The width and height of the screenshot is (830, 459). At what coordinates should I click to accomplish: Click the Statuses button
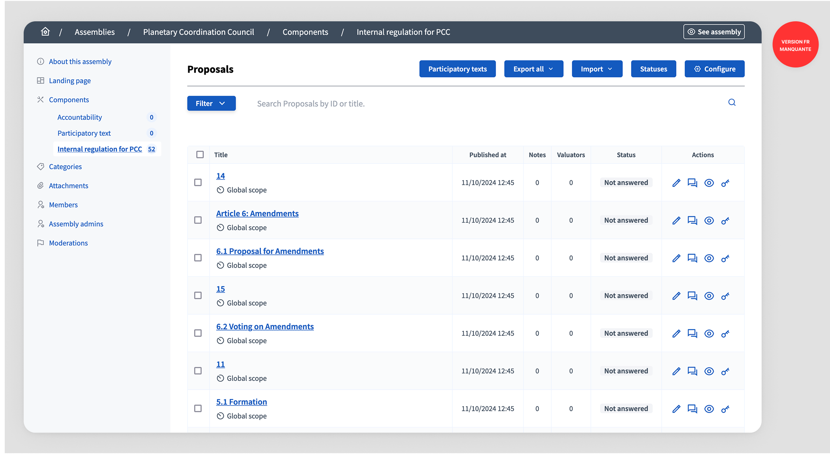click(x=654, y=69)
